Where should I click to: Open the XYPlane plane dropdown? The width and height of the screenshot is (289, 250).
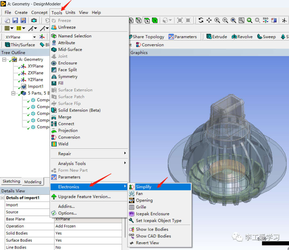(34, 37)
